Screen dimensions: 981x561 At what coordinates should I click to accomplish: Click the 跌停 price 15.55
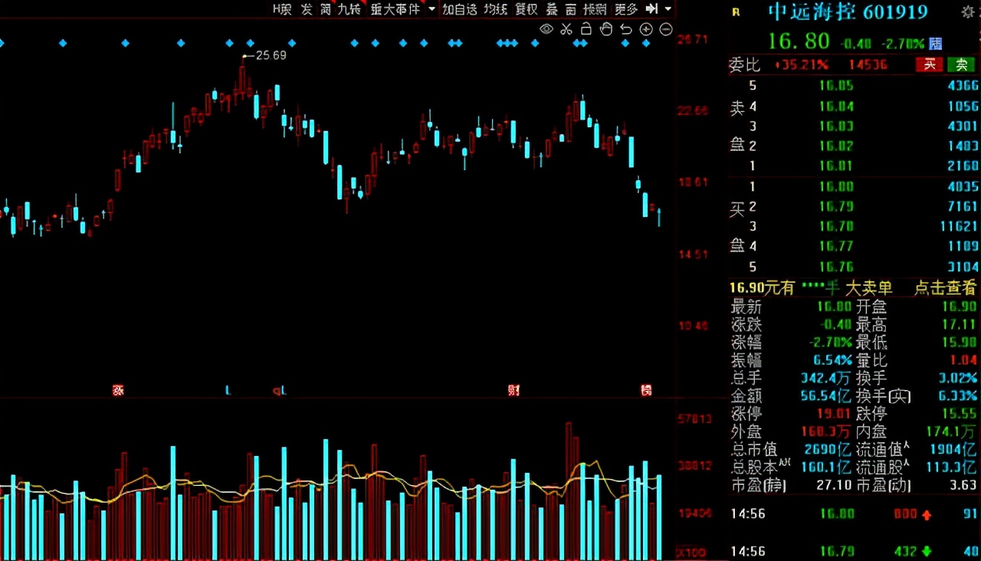[960, 414]
